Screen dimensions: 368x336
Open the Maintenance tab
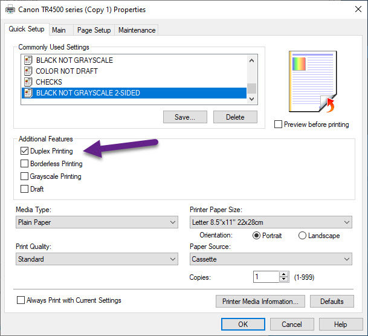137,30
